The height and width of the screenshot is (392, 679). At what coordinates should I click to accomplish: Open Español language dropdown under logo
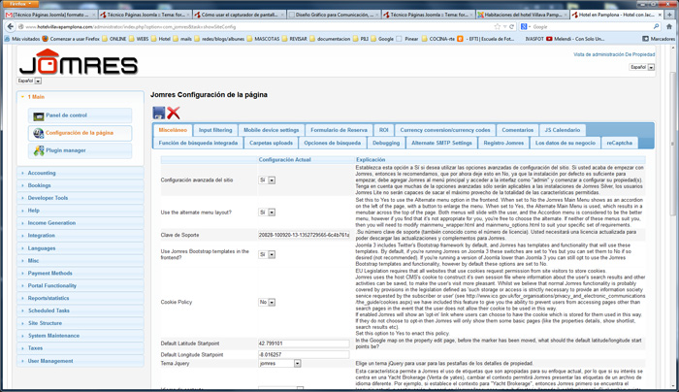(x=29, y=81)
